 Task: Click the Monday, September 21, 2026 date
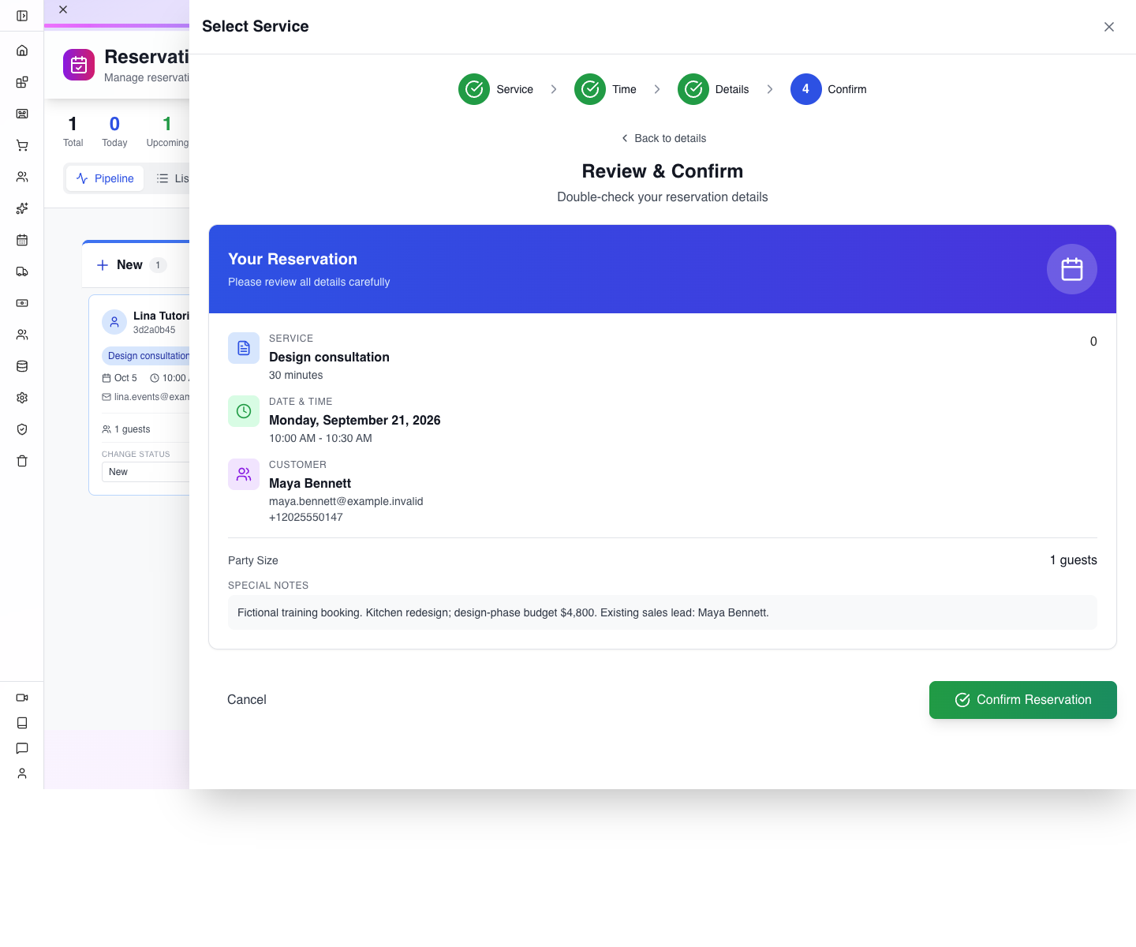(355, 420)
